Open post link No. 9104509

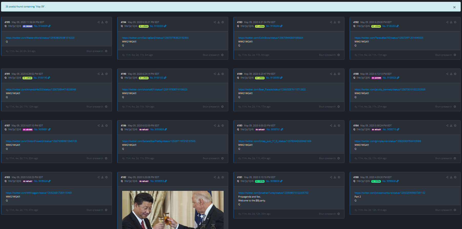(42, 26)
